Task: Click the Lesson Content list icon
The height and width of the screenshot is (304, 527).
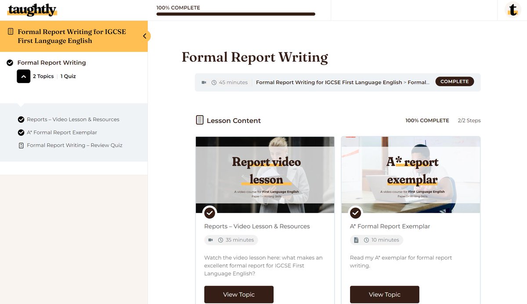Action: (199, 120)
